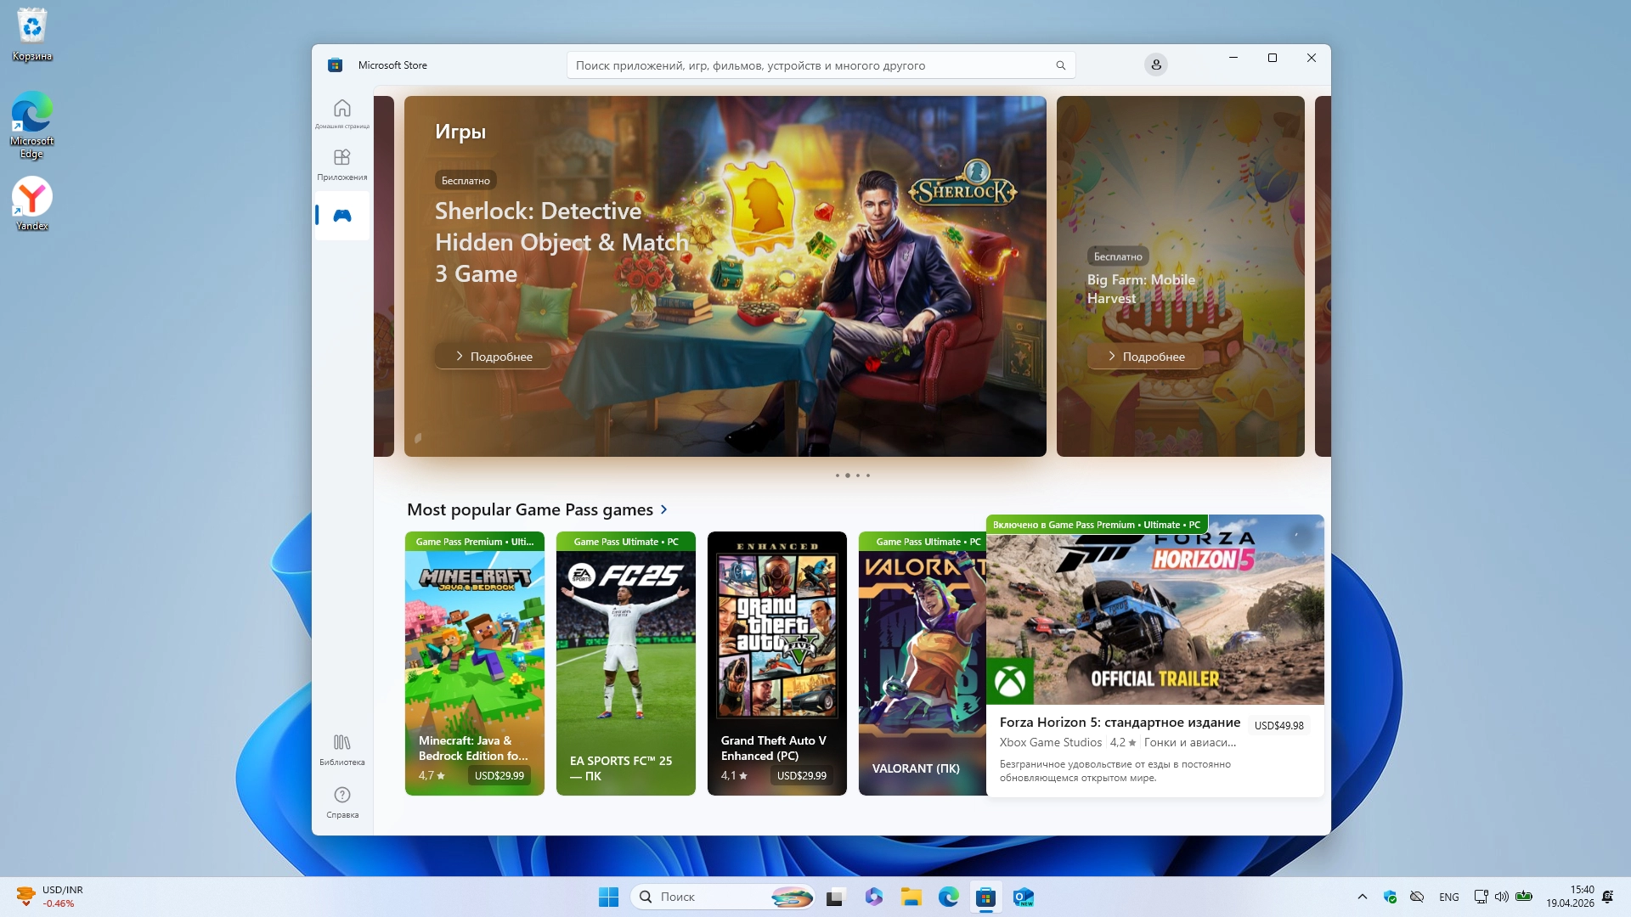Select the Gaming controller sidebar icon
Viewport: 1631px width, 917px height.
[341, 216]
